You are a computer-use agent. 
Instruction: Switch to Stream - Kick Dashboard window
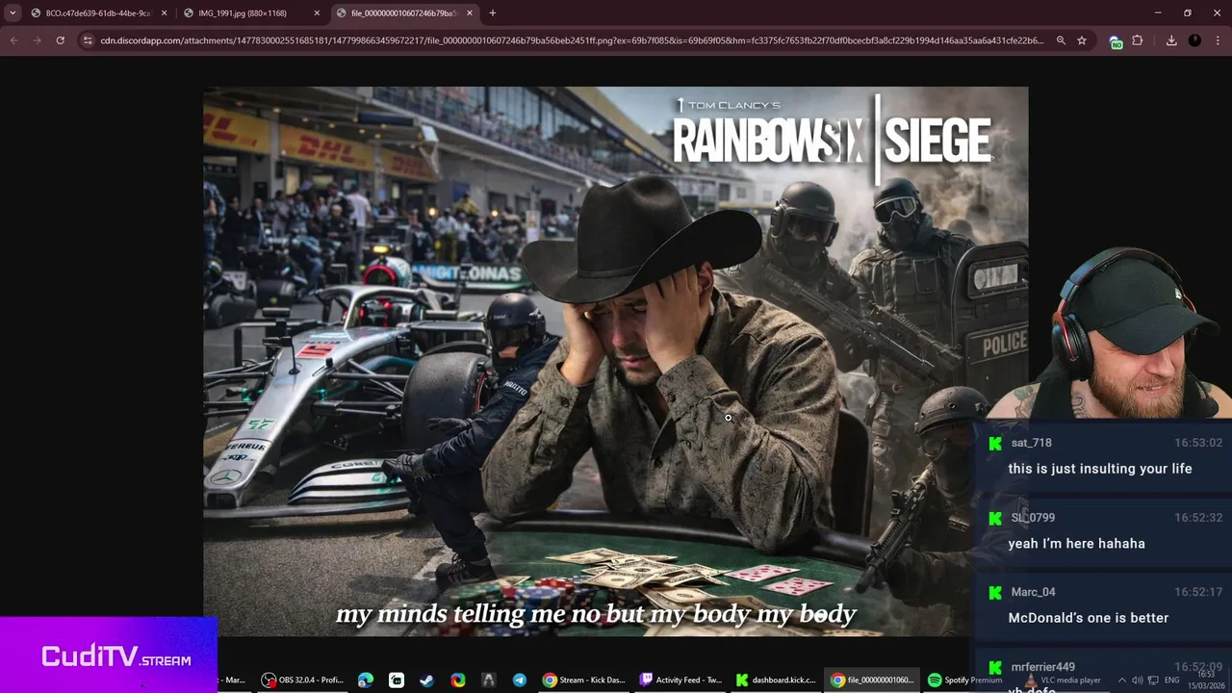pos(584,680)
